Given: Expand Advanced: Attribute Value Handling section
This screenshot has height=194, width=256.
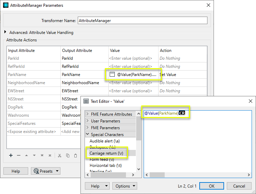Looking at the screenshot, I should pyautogui.click(x=6, y=33).
